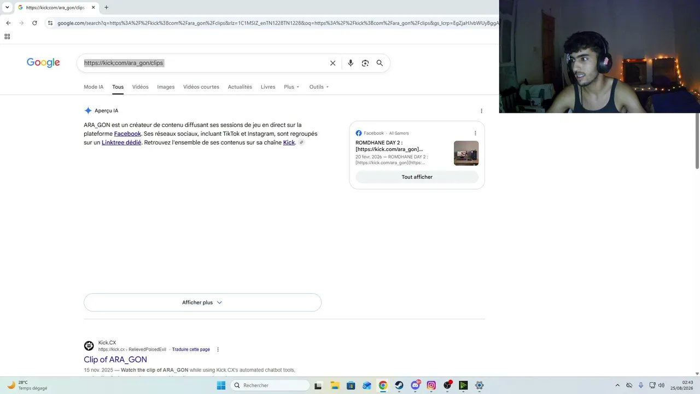The image size is (700, 394).
Task: Open the ROMDHANE post thumbnail image
Action: click(x=466, y=153)
